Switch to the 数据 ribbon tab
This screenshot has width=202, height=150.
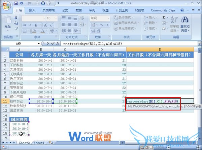coord(78,10)
